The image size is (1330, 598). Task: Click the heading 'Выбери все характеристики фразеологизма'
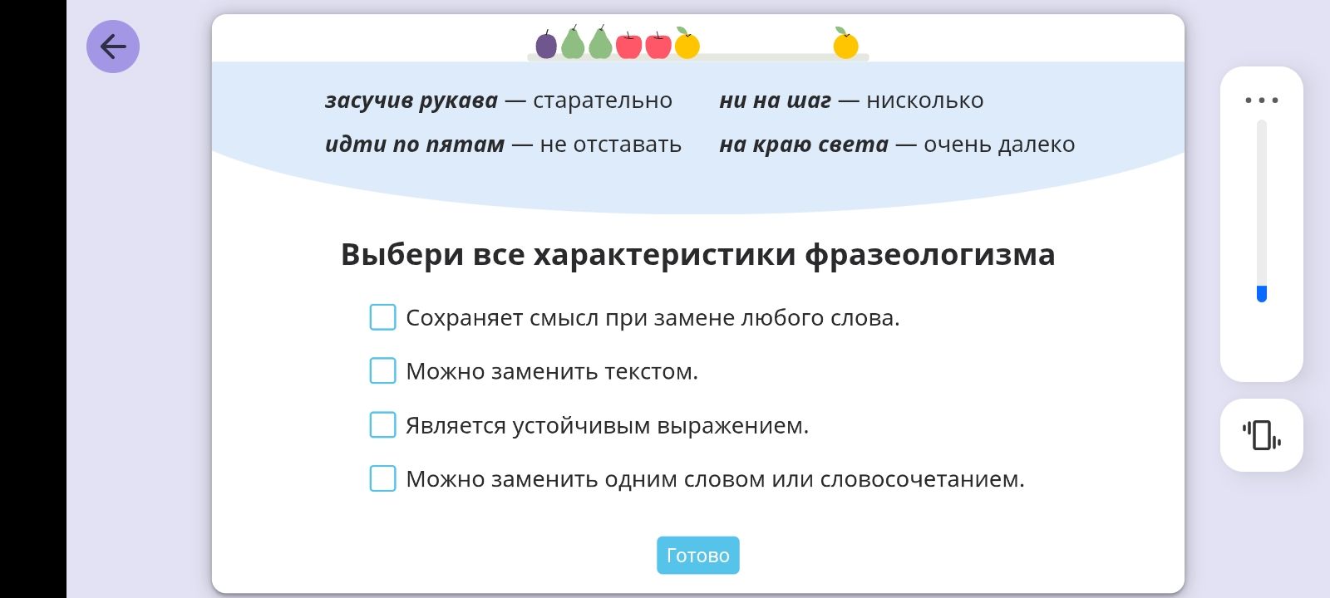coord(698,254)
